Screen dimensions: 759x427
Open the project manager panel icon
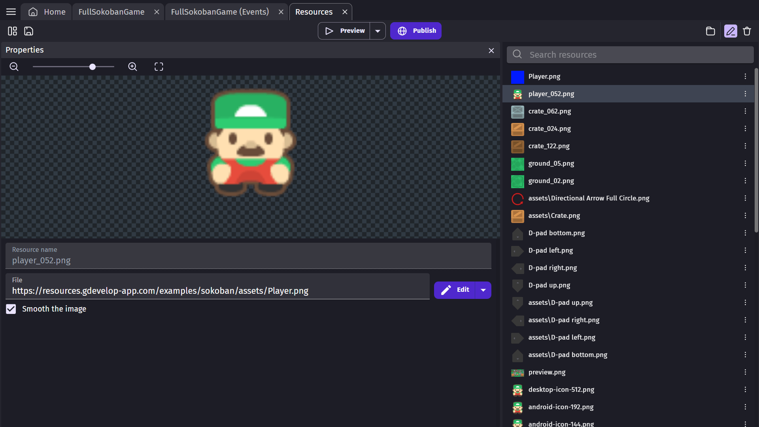click(x=12, y=31)
